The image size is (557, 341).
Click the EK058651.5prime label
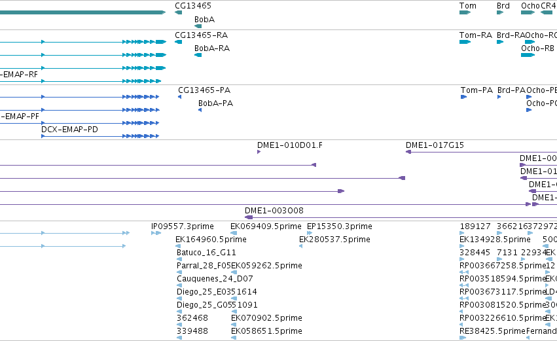point(266,331)
